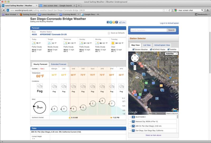The width and height of the screenshot is (211, 143).
Task: Switch to the Local Sailing Weather browser tab
Action: (20, 6)
